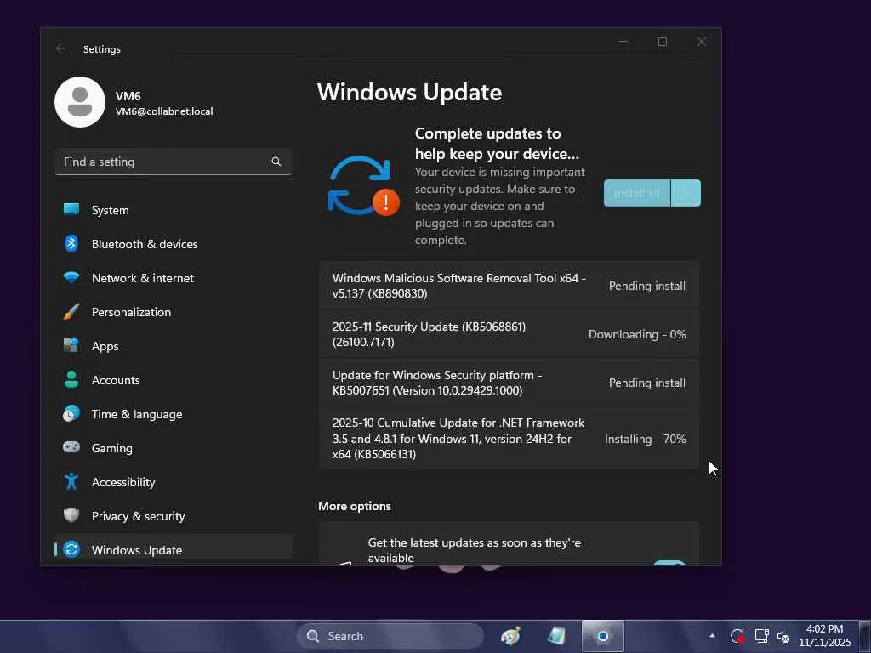Click the Accounts person icon
871x653 pixels.
(71, 379)
